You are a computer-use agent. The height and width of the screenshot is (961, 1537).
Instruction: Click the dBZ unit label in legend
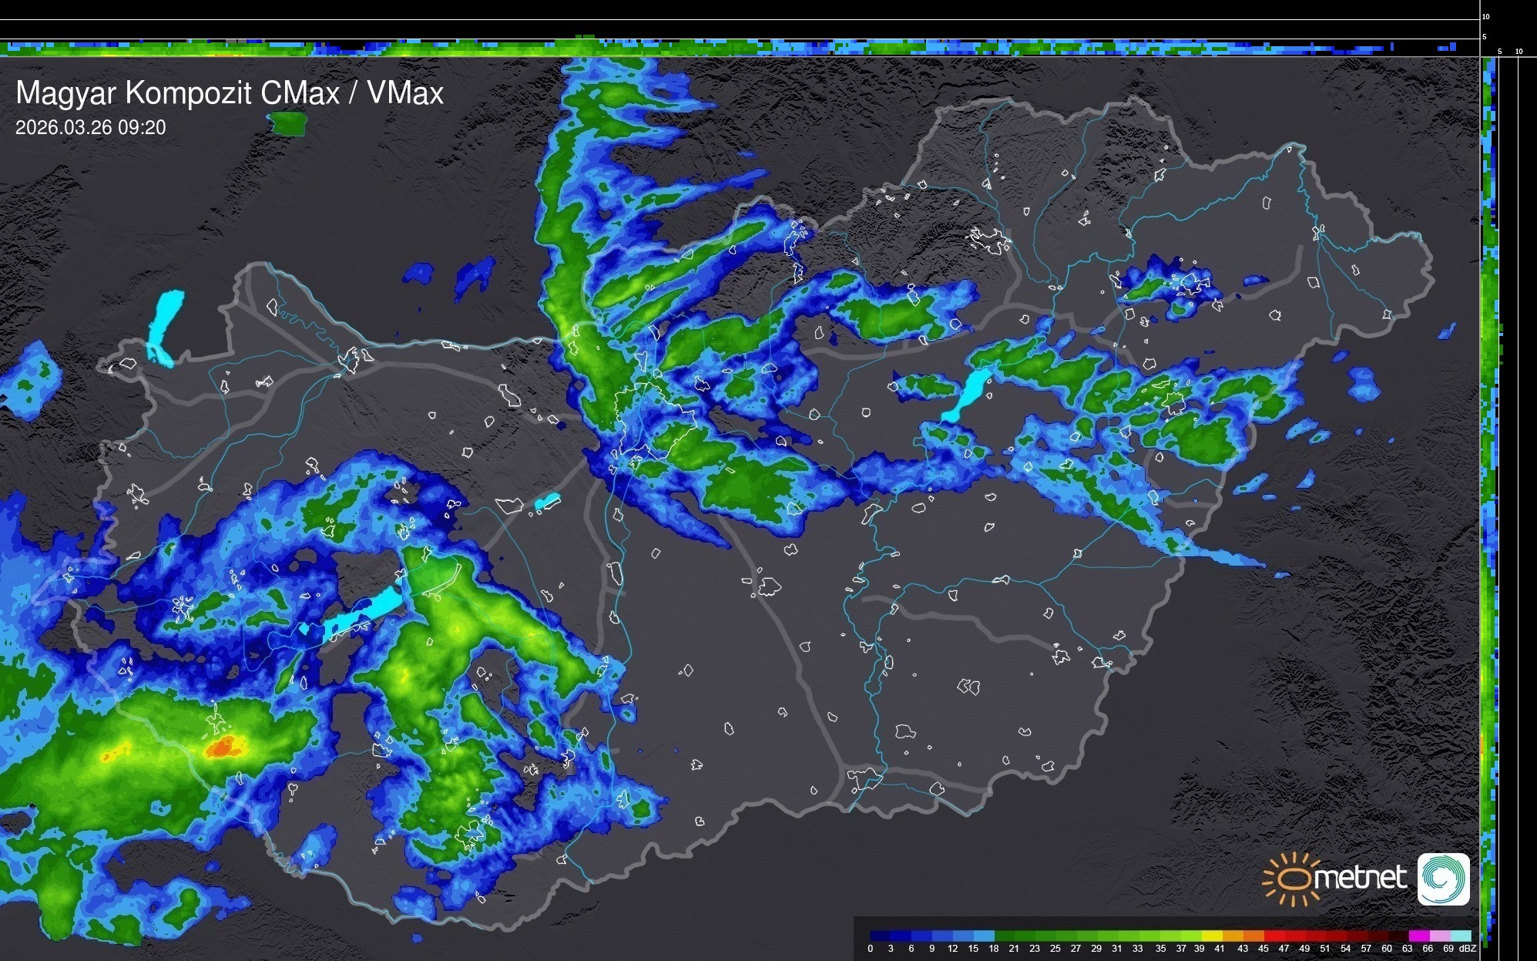(x=1468, y=949)
